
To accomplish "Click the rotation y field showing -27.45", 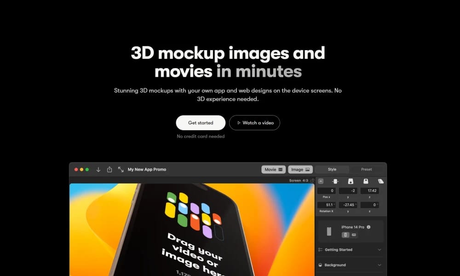I will [348, 205].
